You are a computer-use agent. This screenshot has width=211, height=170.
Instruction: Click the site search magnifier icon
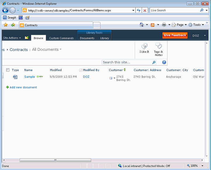[x=154, y=62]
